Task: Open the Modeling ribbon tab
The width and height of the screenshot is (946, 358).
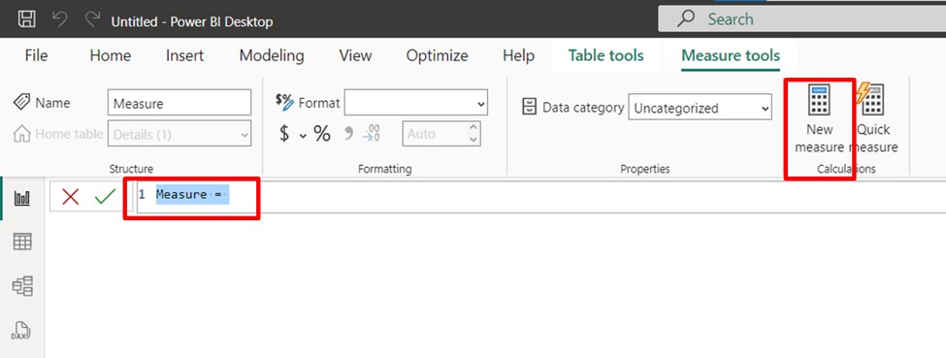Action: tap(272, 55)
